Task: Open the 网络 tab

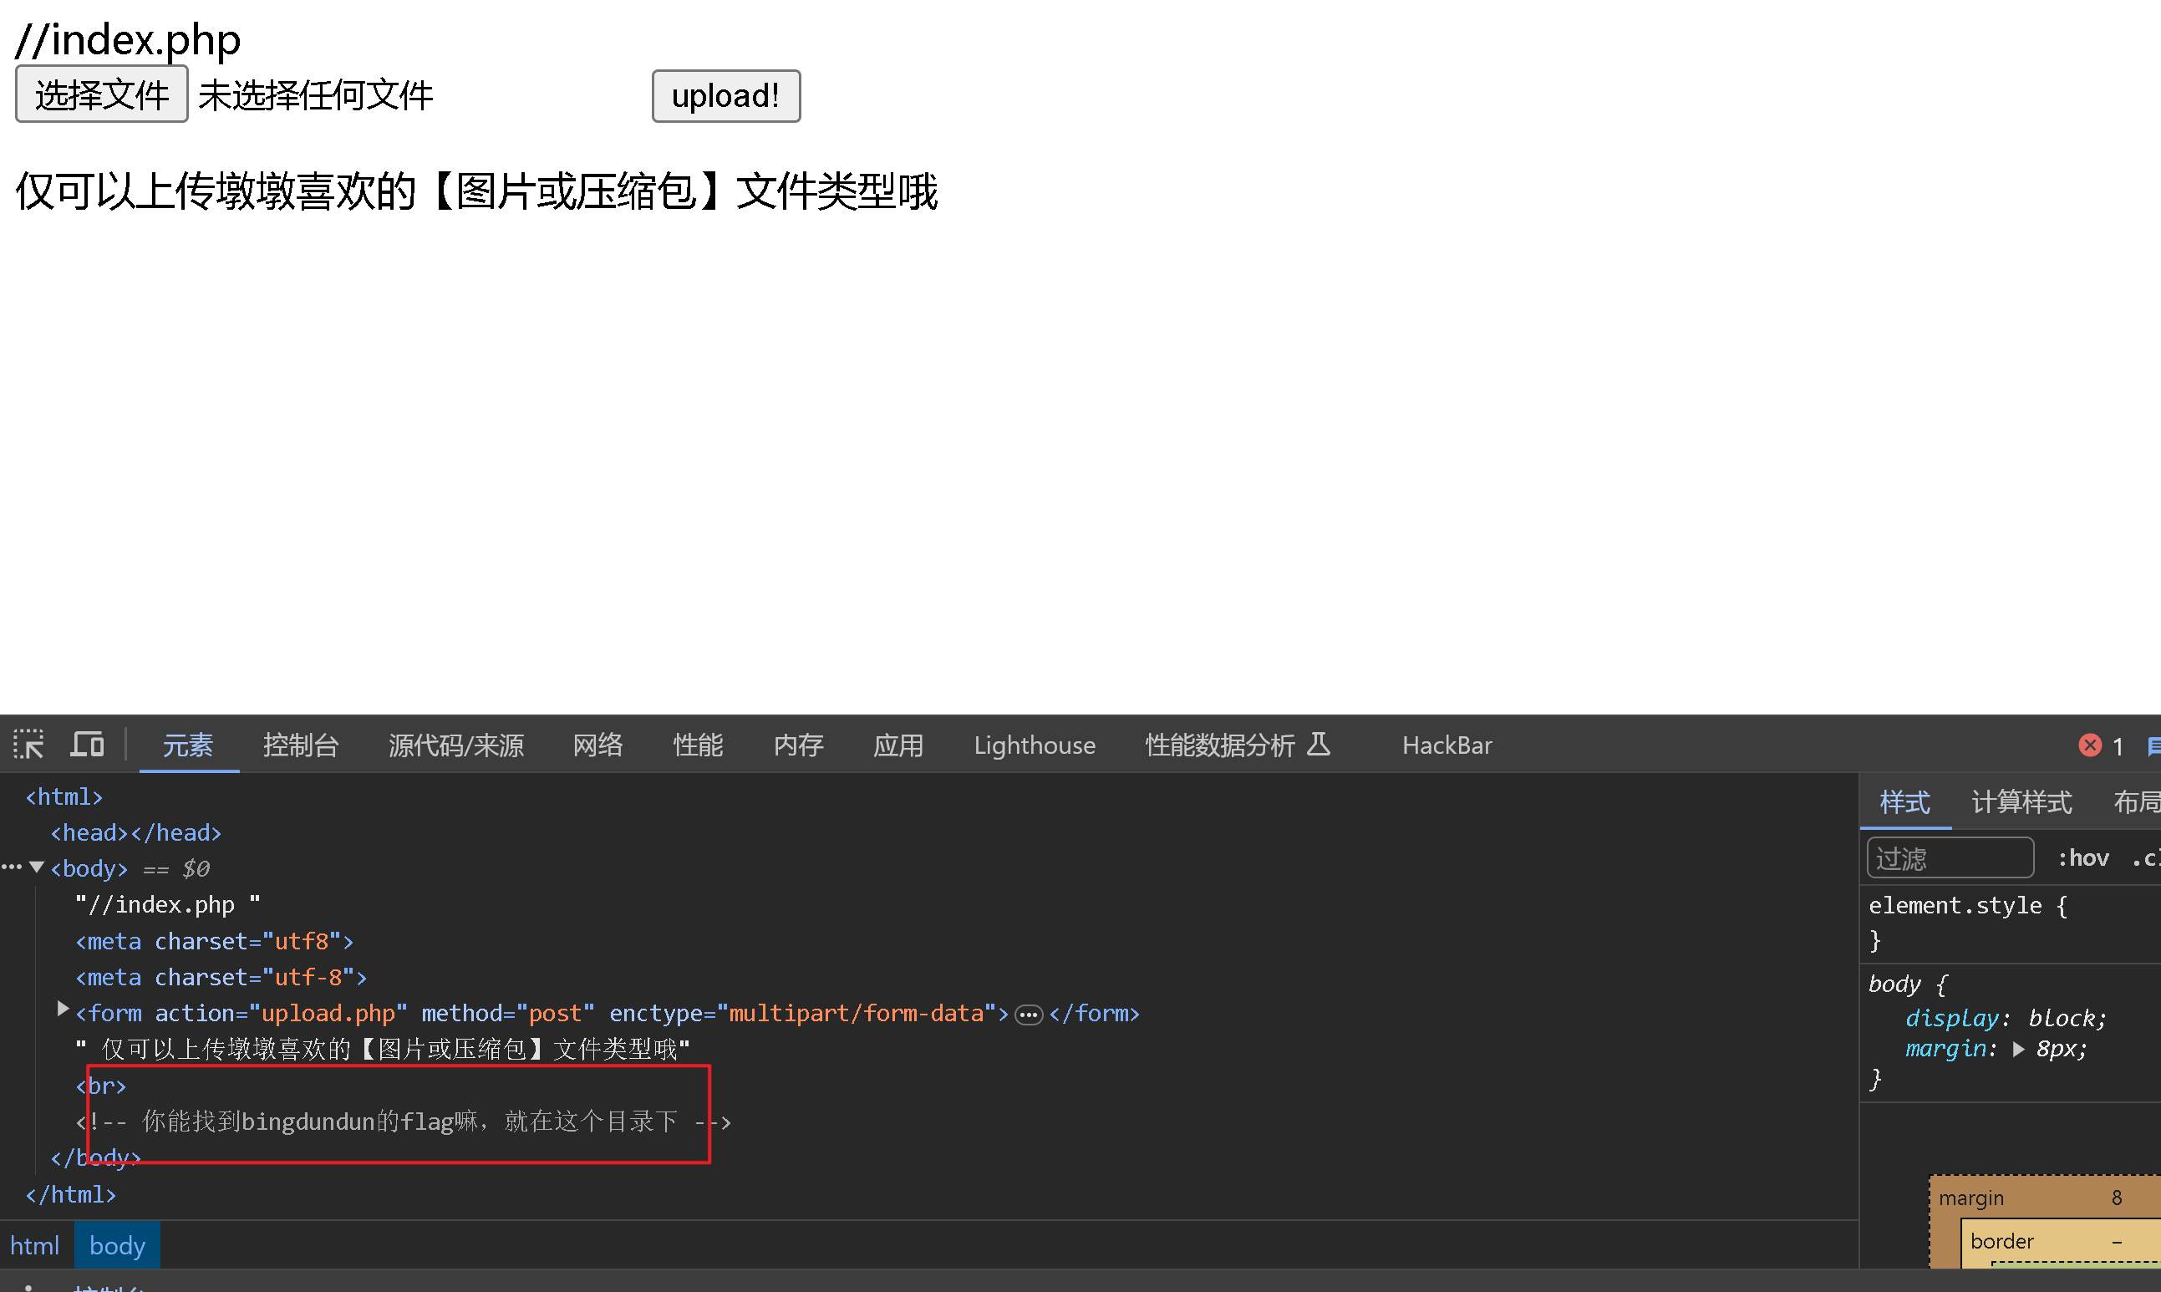Action: click(597, 745)
